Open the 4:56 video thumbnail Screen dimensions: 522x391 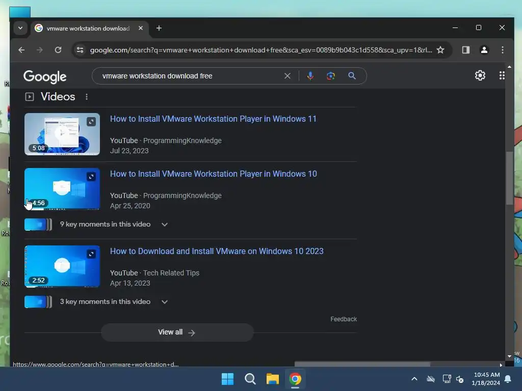(x=62, y=189)
